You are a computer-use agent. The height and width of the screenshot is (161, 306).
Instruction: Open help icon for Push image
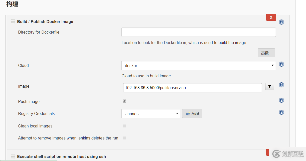click(x=281, y=100)
